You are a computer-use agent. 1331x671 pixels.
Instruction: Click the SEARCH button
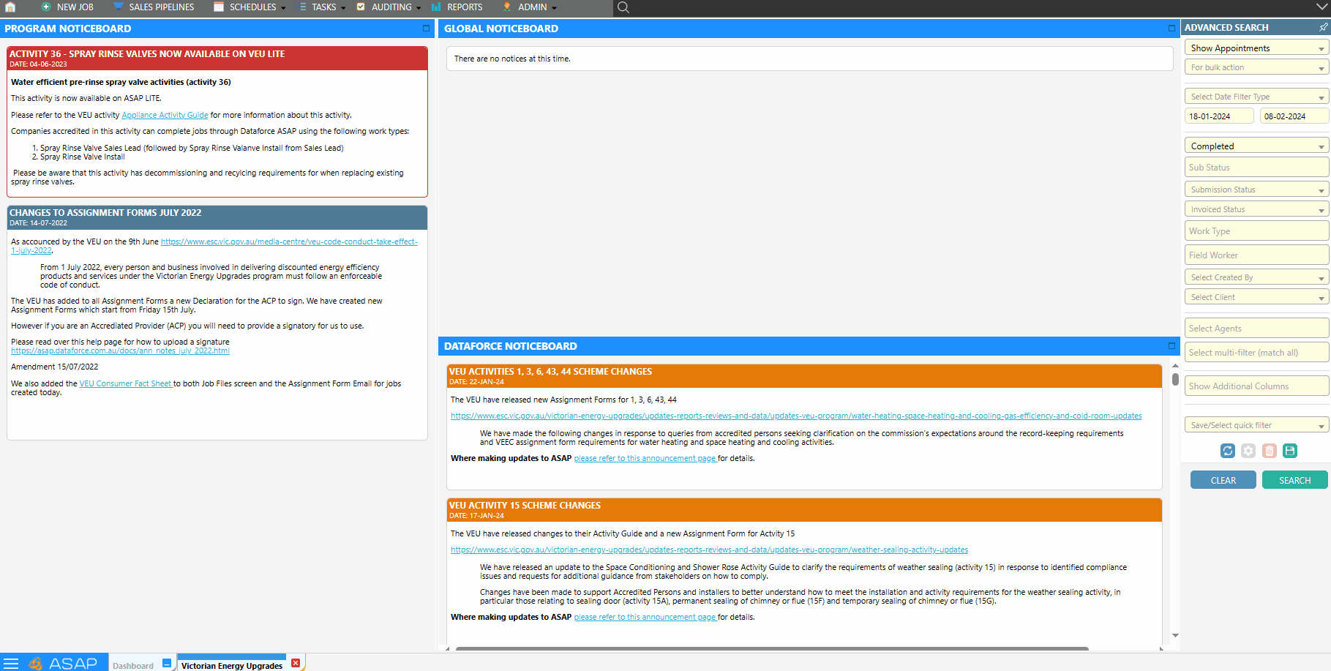click(x=1294, y=479)
